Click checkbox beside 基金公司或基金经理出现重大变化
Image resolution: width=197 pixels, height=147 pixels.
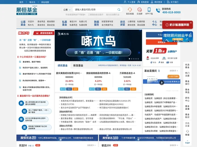(x=20, y=87)
